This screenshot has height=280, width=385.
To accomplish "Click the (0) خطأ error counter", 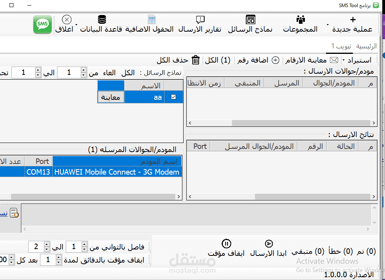I will pos(341,251).
